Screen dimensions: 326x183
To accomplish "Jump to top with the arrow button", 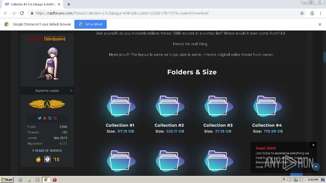I will pyautogui.click(x=316, y=167).
